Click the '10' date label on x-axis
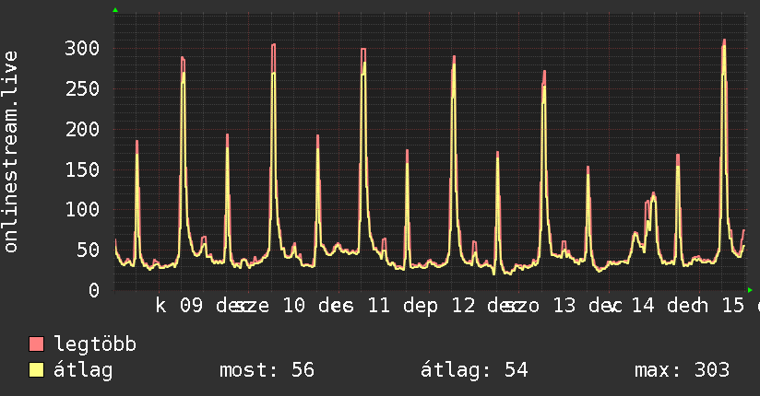Viewport: 760px width, 396px height. [x=293, y=306]
